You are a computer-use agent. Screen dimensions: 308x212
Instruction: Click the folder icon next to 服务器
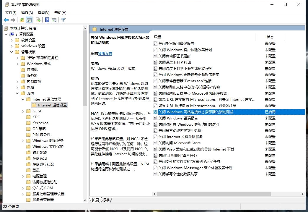(x=23, y=75)
